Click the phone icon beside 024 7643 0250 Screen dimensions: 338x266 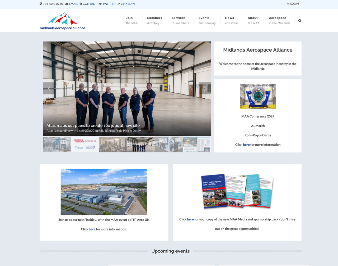(x=41, y=4)
